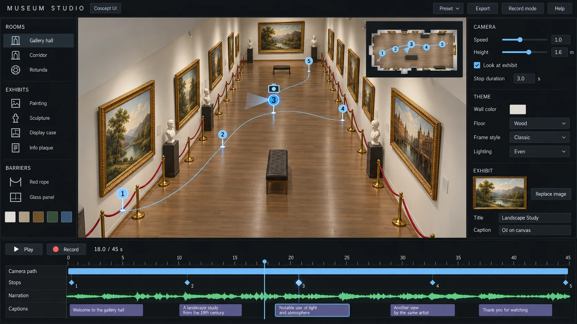Select the Gallery hall room icon
Viewport: 577px width, 324px height.
click(16, 40)
